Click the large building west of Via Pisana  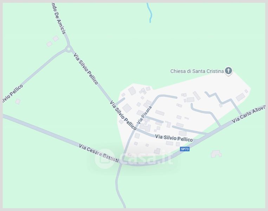click(127, 108)
